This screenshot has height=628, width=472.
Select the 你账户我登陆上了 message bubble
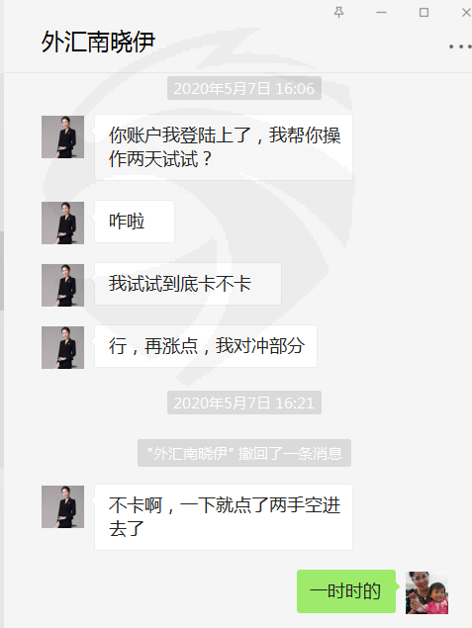224,147
